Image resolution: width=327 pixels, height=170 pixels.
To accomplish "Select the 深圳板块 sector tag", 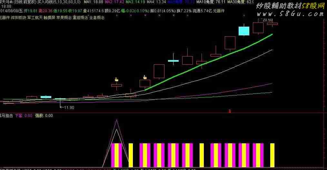I will [x=19, y=18].
